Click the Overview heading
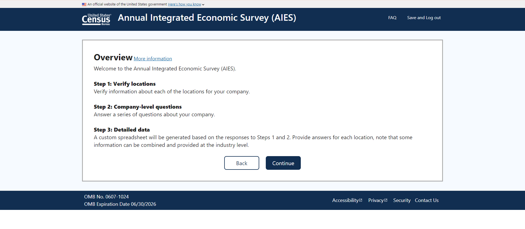The image size is (525, 229). click(113, 57)
